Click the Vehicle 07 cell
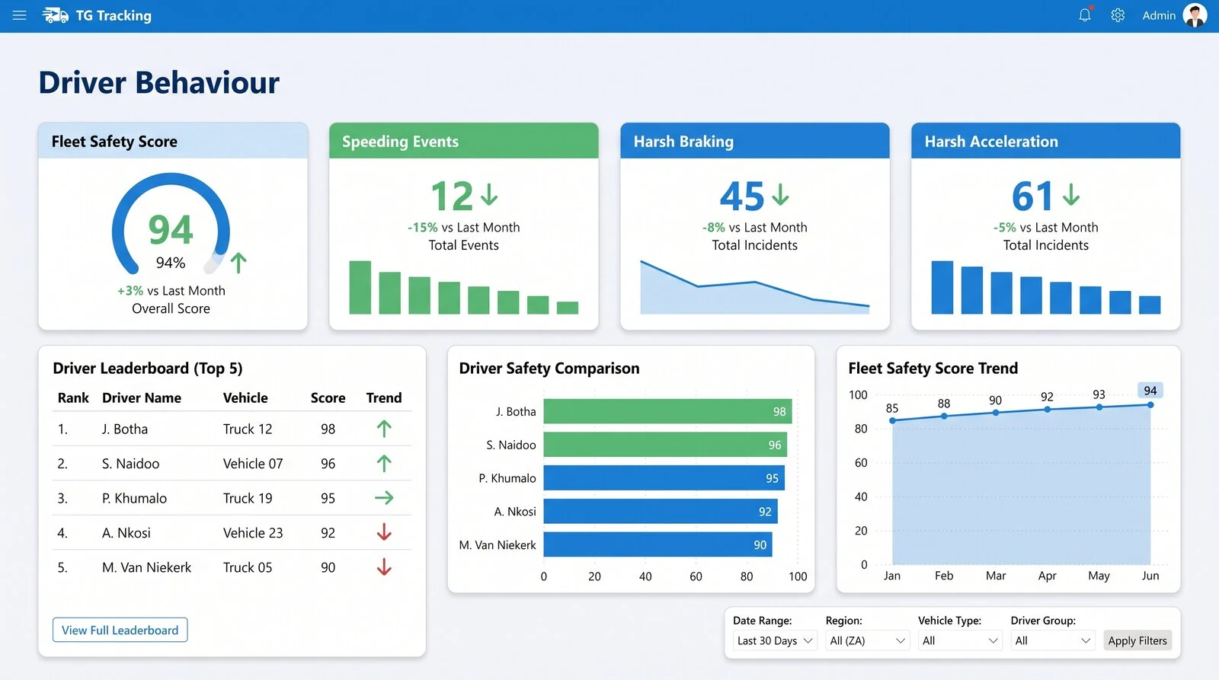The image size is (1219, 680). [x=253, y=463]
